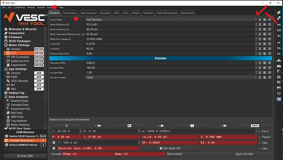283x160 pixels.
Task: Click Read App Configuration (↑A) icon
Action: [x=279, y=43]
